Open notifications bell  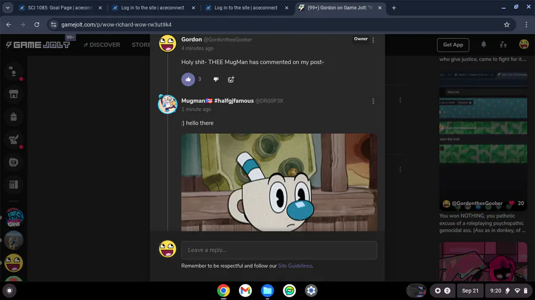(x=483, y=44)
